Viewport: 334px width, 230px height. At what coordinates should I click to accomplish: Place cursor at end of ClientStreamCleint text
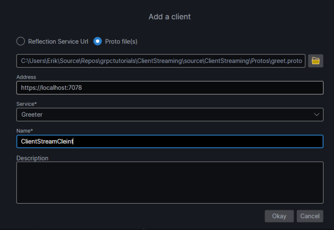point(73,141)
